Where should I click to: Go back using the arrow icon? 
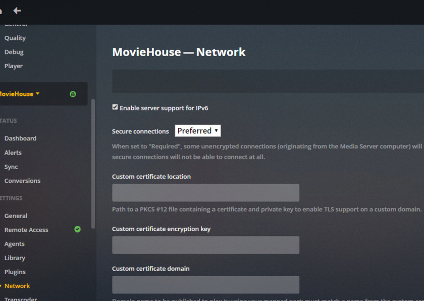[17, 11]
